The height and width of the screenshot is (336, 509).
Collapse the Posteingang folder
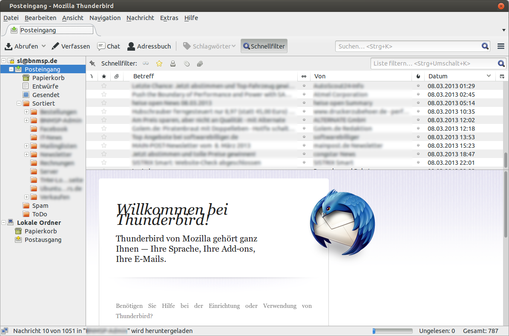11,69
